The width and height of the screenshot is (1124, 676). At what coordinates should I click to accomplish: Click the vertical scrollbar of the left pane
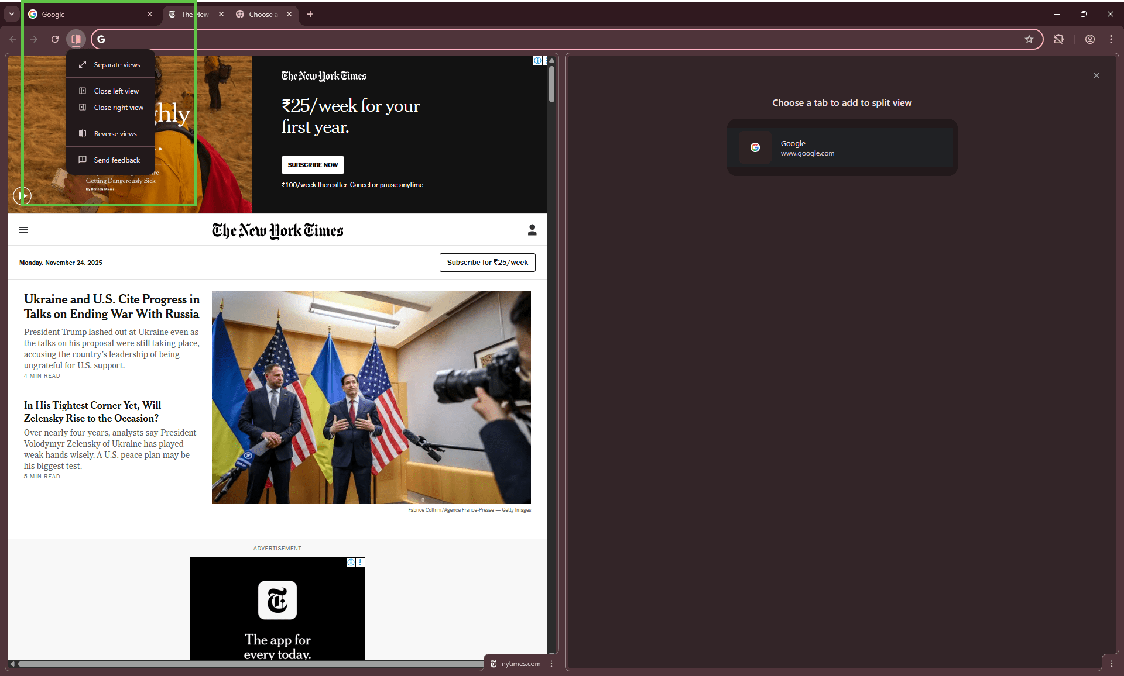click(x=551, y=85)
